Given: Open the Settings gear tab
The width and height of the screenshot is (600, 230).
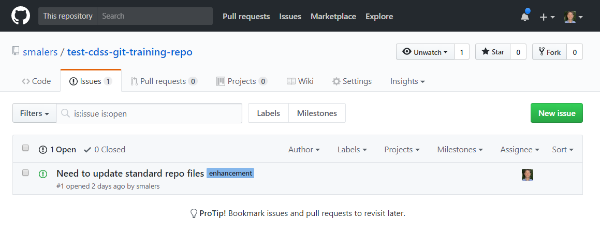Looking at the screenshot, I should pyautogui.click(x=352, y=81).
